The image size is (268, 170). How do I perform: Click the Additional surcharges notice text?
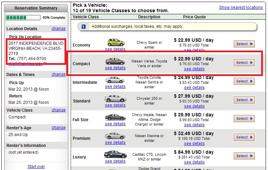point(138,26)
